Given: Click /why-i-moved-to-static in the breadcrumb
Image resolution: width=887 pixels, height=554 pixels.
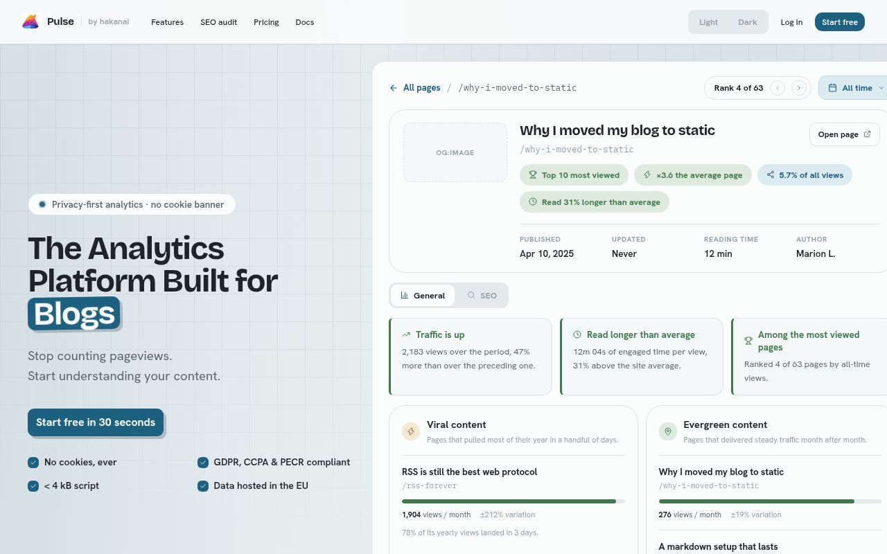Looking at the screenshot, I should pyautogui.click(x=517, y=88).
